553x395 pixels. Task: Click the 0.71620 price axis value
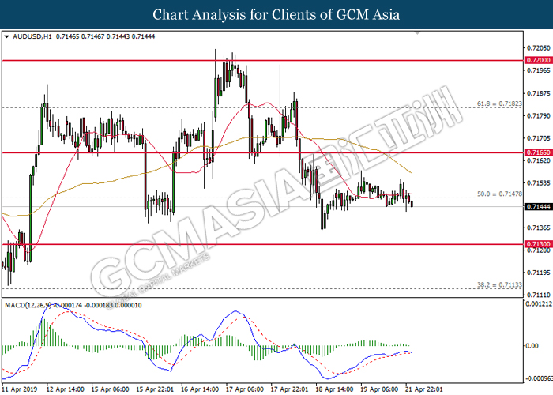coord(538,161)
